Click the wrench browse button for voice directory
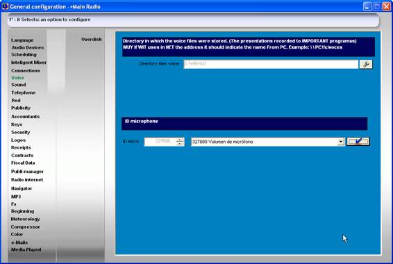Image resolution: width=393 pixels, height=264 pixels. 366,64
